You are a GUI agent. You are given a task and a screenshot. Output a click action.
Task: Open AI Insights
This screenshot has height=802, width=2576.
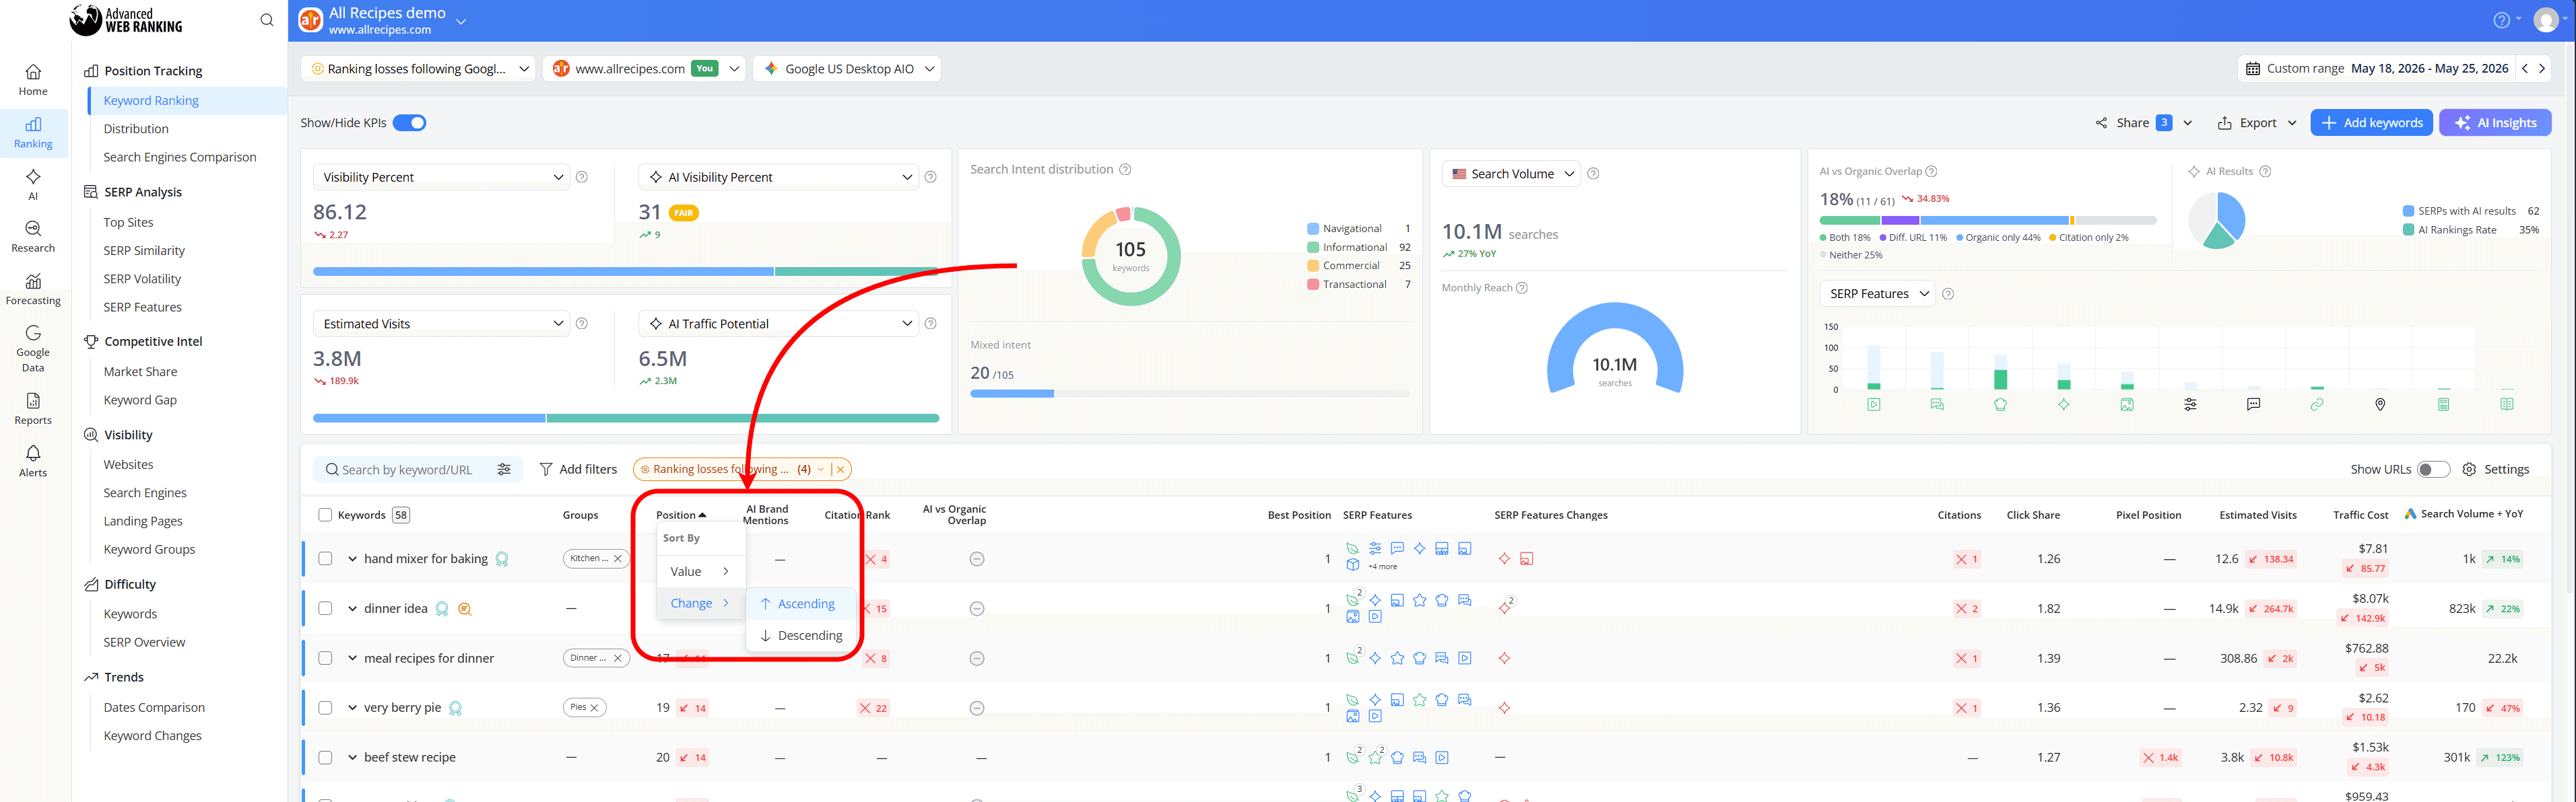(2495, 123)
